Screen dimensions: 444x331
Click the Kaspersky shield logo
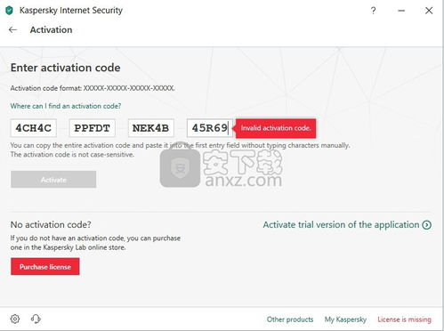10,11
